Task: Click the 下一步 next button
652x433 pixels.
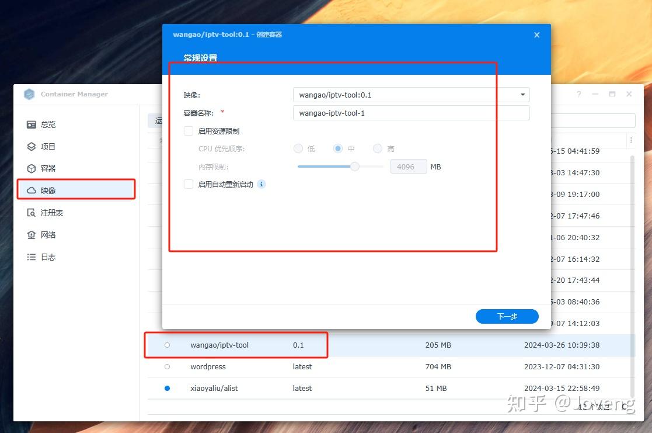Action: tap(507, 316)
